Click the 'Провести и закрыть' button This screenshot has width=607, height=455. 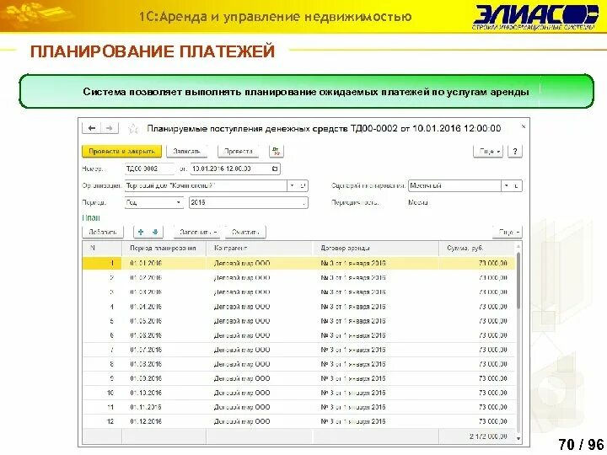121,152
